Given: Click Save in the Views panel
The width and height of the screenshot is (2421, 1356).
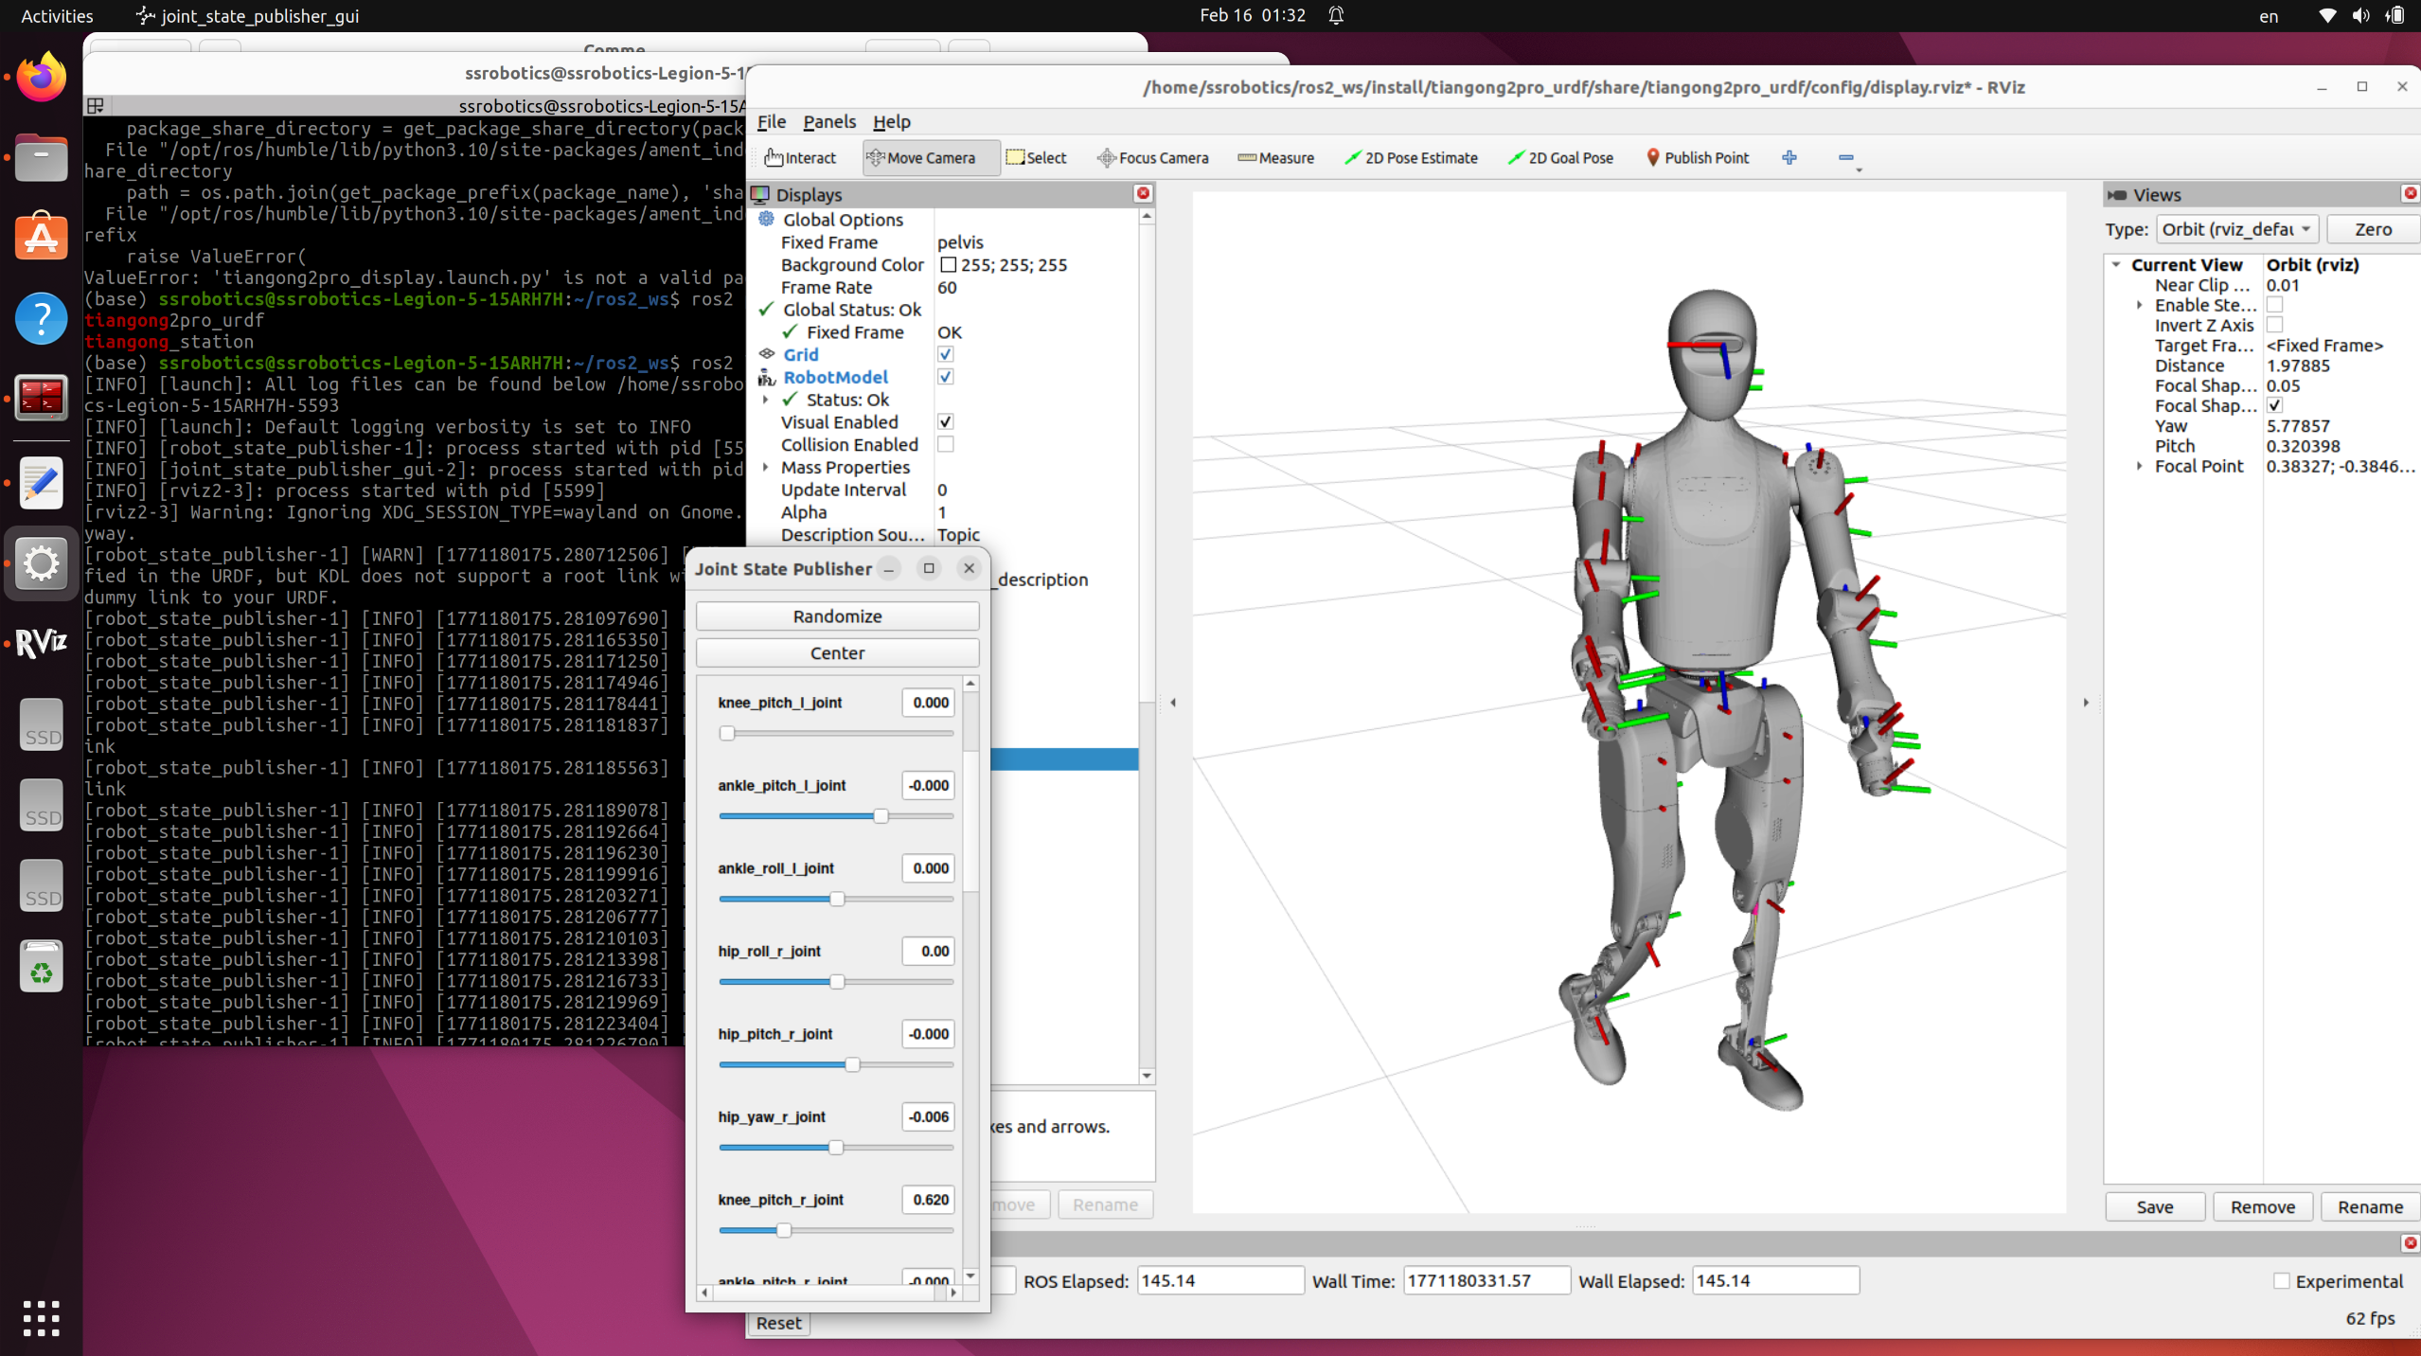Looking at the screenshot, I should pos(2154,1206).
